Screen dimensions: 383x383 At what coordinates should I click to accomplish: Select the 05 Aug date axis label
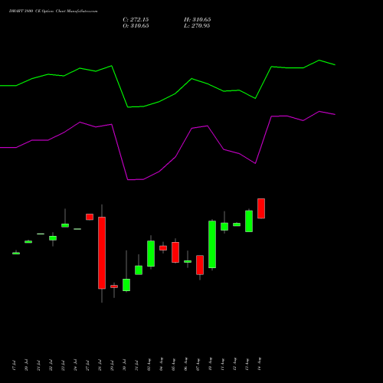(x=173, y=365)
